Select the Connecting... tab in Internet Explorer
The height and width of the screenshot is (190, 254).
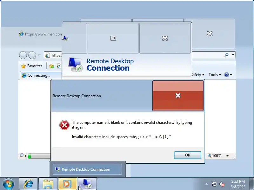tap(41, 75)
